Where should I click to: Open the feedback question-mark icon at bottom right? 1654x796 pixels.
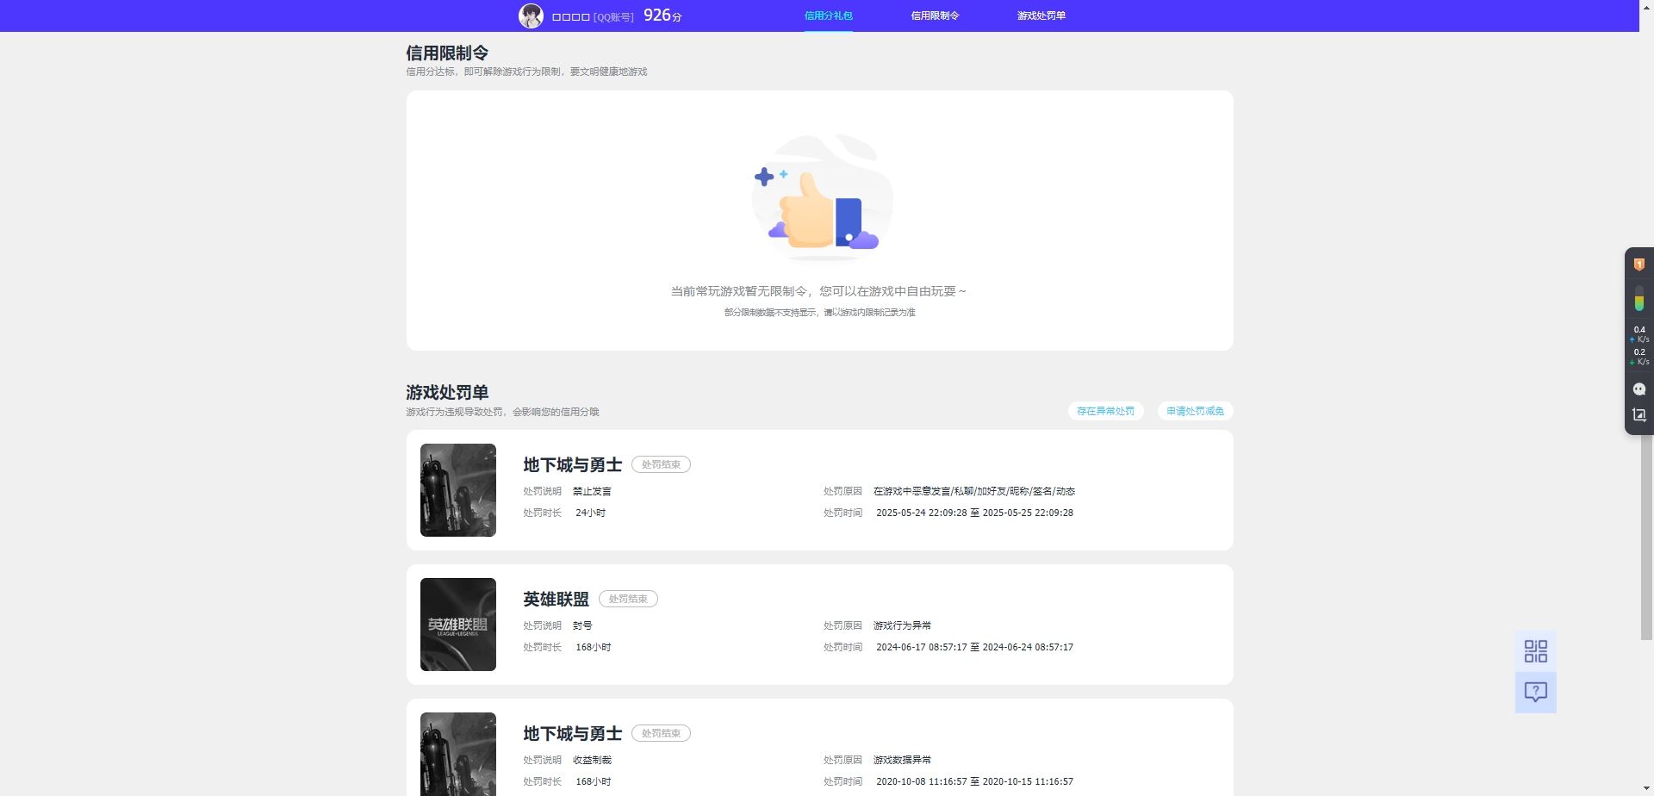(x=1536, y=691)
